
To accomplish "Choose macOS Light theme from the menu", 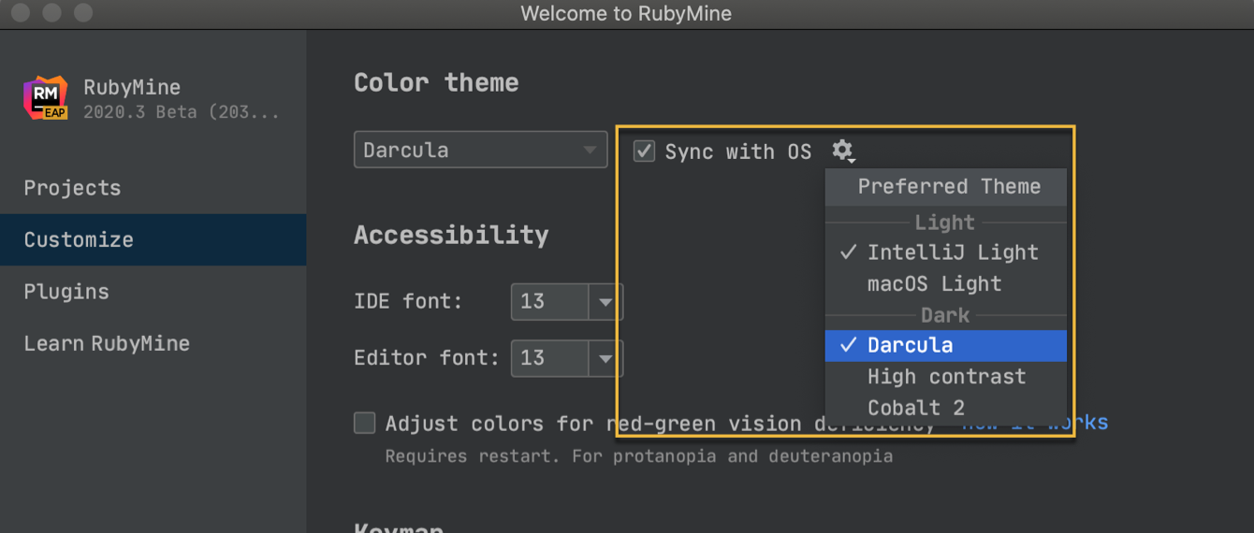I will pyautogui.click(x=945, y=283).
